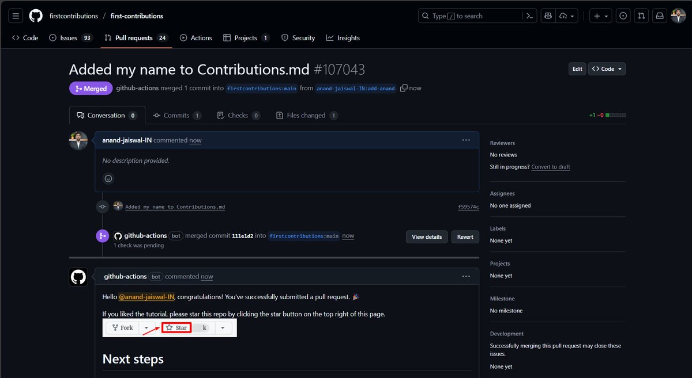692x378 pixels.
Task: Open the notifications inbox
Action: (x=660, y=16)
